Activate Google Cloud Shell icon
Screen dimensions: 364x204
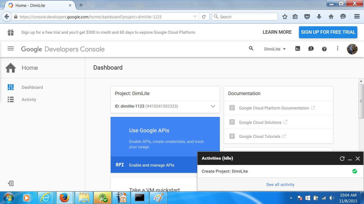tap(298, 49)
